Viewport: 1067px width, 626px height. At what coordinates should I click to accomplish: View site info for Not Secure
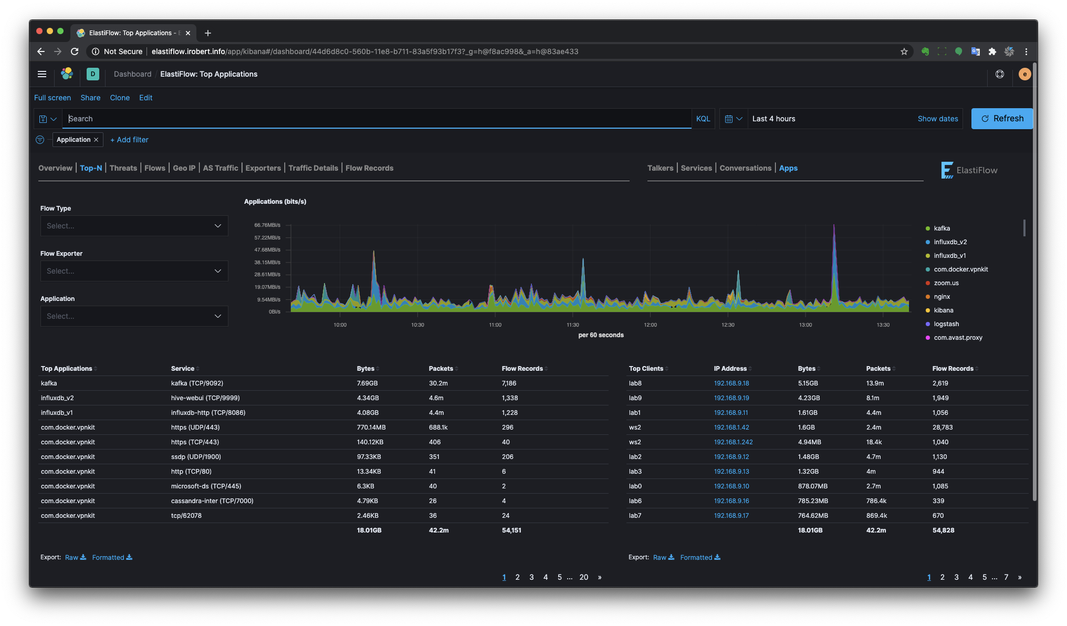point(117,51)
